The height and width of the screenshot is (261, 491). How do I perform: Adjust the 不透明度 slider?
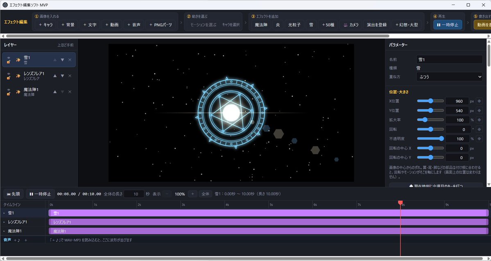(x=430, y=139)
